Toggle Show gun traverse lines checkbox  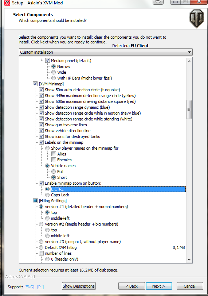coord(41,125)
